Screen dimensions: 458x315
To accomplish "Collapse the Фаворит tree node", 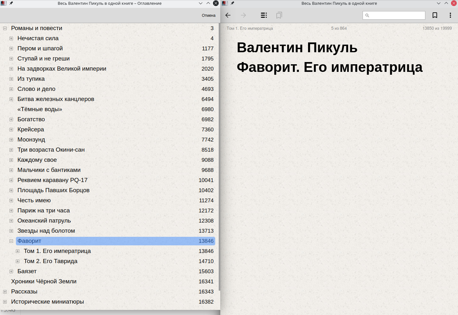I will pos(11,241).
